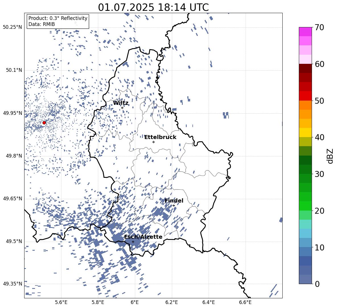Click the Ettelbruck location cross marker

[153, 142]
